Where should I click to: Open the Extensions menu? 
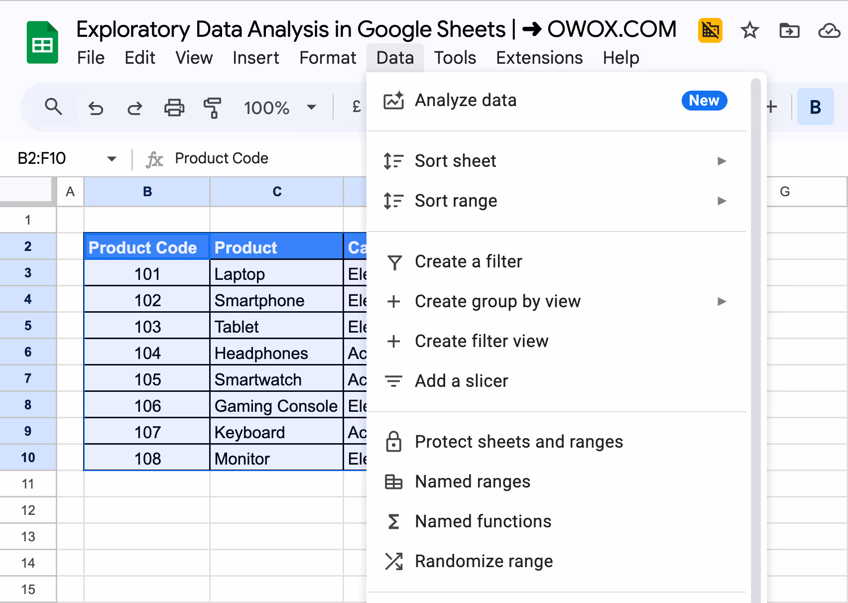539,58
